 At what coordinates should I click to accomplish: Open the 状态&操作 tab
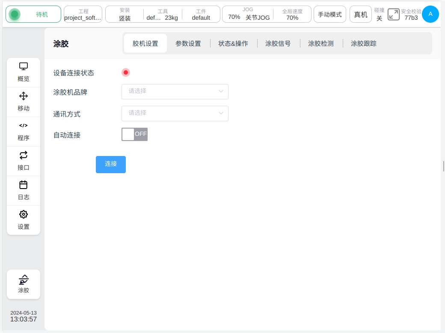coord(233,43)
